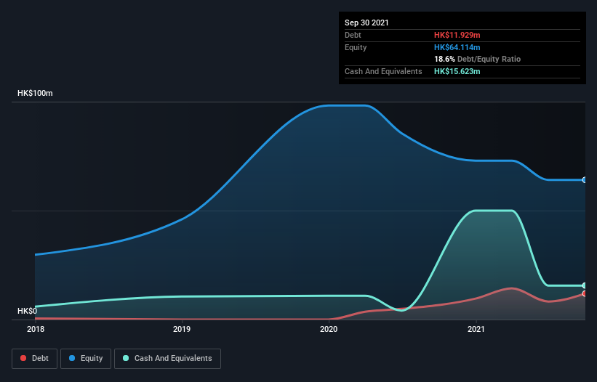Image resolution: width=597 pixels, height=382 pixels.
Task: Toggle the Equity series legend button
Action: coord(86,359)
